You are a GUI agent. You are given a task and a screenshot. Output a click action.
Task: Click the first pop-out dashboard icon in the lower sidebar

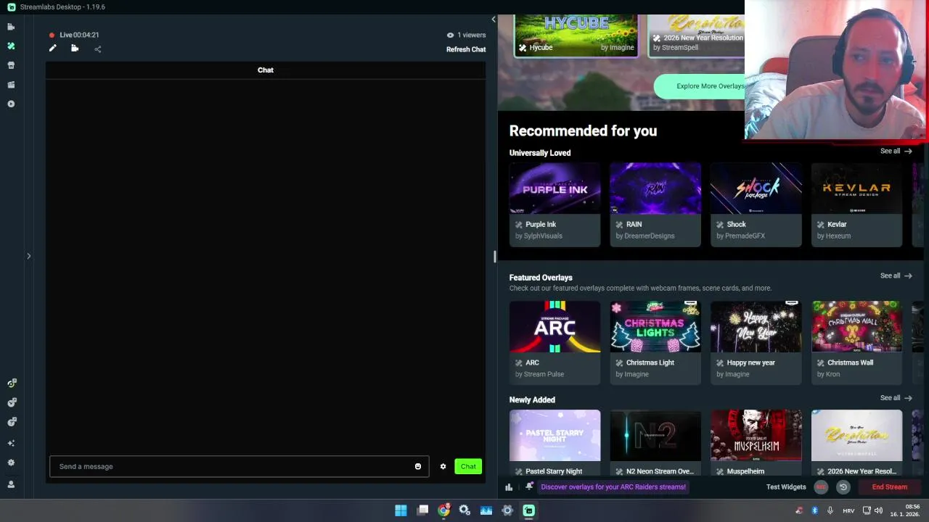click(11, 384)
